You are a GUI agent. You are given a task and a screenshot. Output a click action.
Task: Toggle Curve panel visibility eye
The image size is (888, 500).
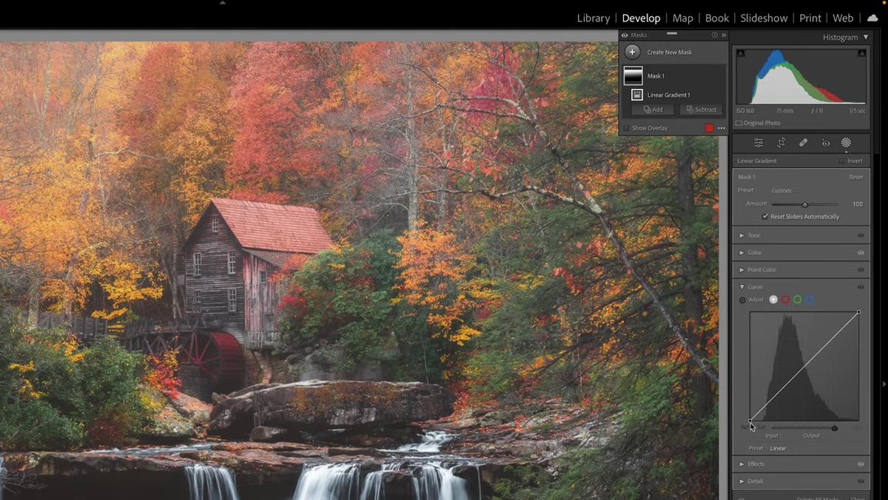[861, 287]
